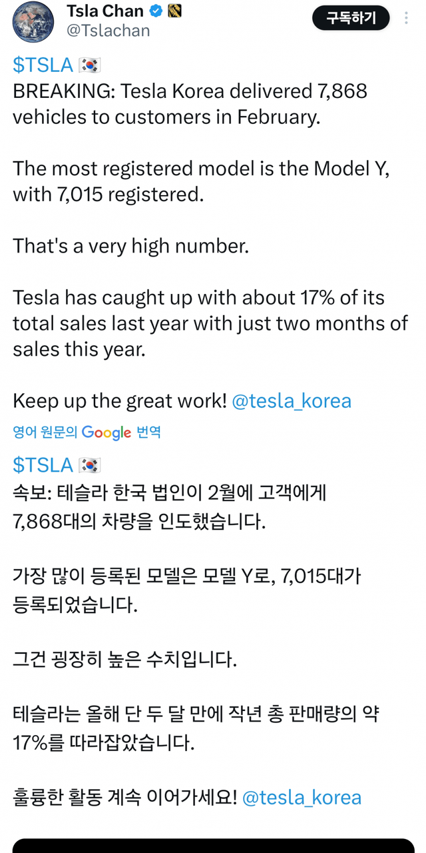Click the 번역 text after Google

click(148, 432)
